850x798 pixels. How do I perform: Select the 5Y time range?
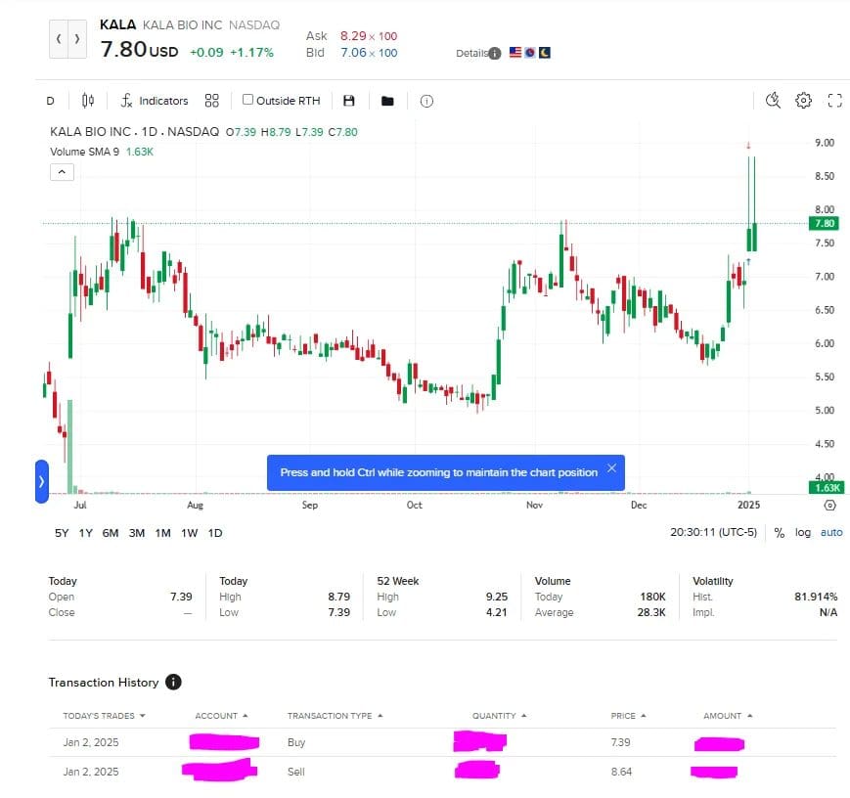coord(62,533)
